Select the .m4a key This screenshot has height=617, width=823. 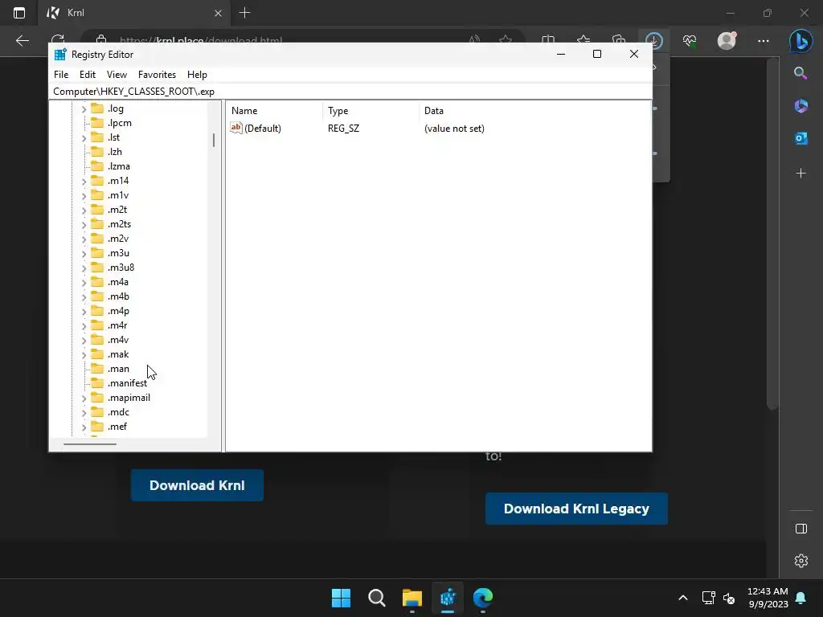click(x=117, y=282)
